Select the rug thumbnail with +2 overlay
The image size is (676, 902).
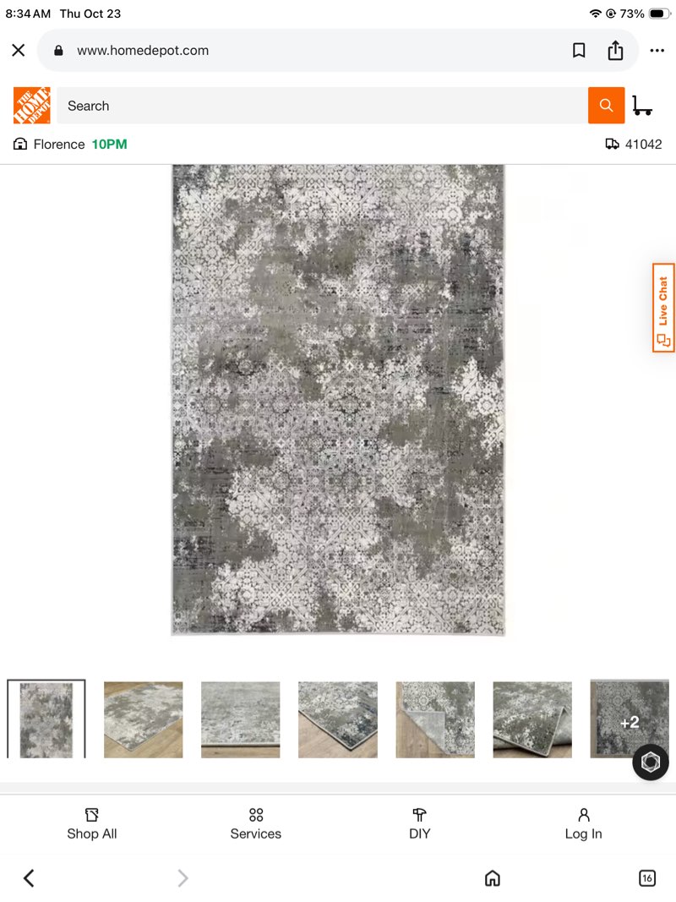pos(630,719)
